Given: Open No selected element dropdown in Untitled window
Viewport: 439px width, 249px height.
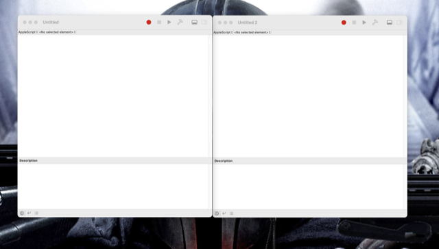Looking at the screenshot, I should pos(57,32).
